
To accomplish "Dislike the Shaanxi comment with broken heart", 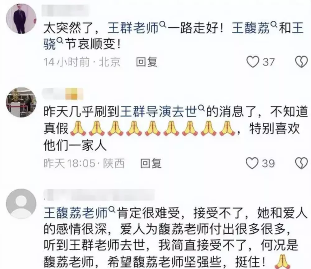I will coord(301,163).
